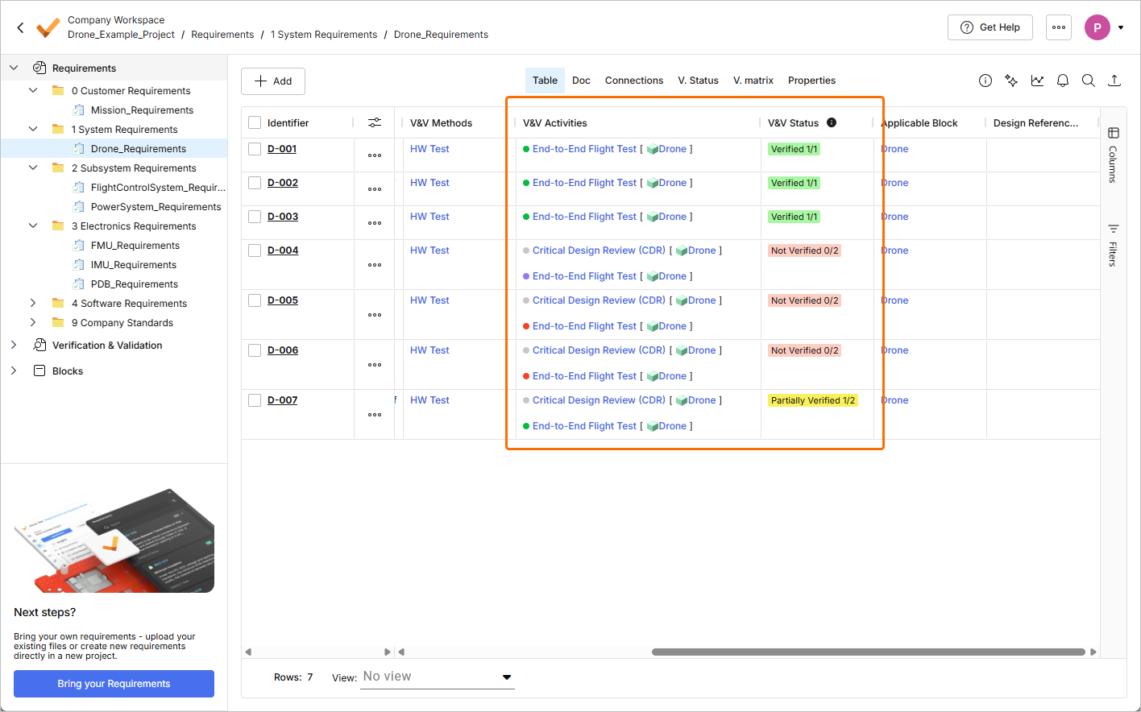Expand the Blocks section
The width and height of the screenshot is (1141, 712).
(14, 370)
